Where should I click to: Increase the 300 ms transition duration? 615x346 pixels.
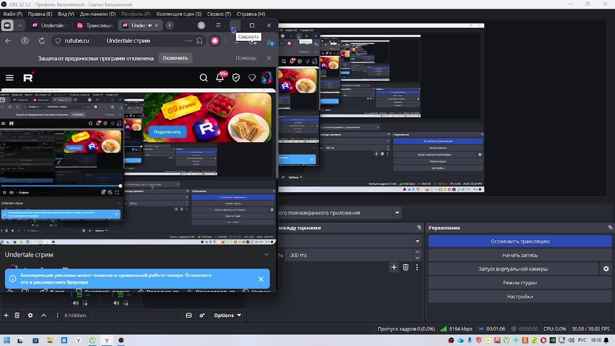tap(417, 252)
